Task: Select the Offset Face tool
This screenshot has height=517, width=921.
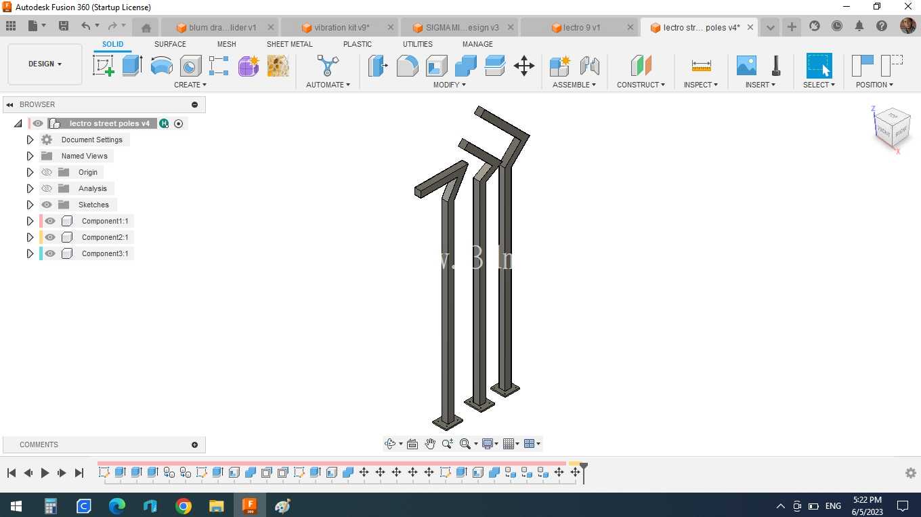Action: (x=494, y=66)
